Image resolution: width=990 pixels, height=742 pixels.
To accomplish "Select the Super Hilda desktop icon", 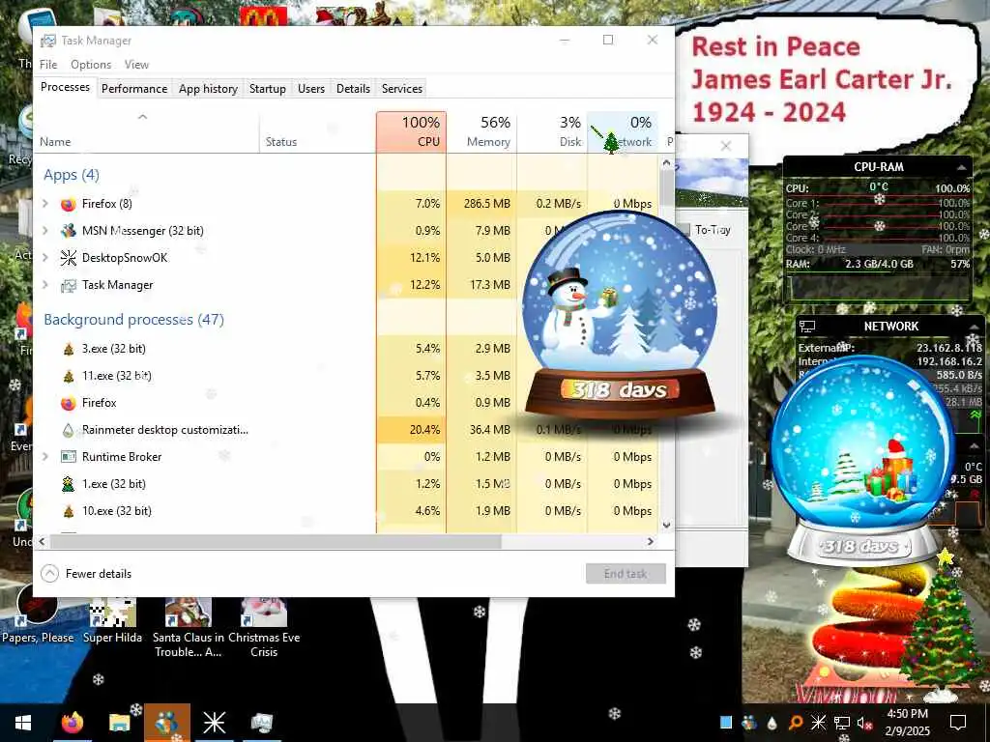I will pyautogui.click(x=112, y=620).
